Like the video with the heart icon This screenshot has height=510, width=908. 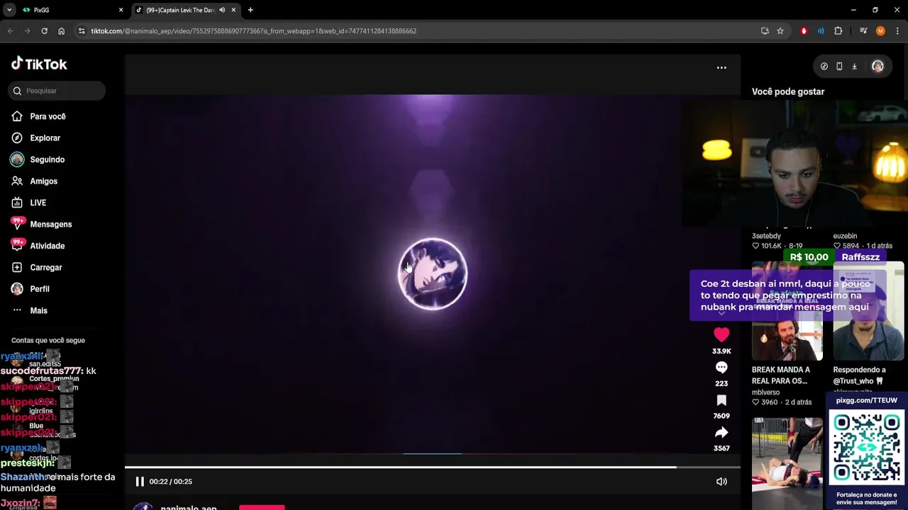coord(721,335)
